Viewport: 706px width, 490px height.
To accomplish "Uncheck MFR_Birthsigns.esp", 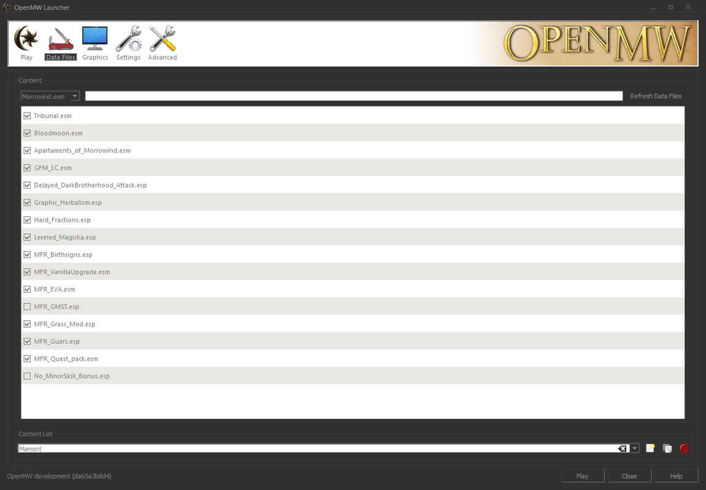I will pos(27,255).
